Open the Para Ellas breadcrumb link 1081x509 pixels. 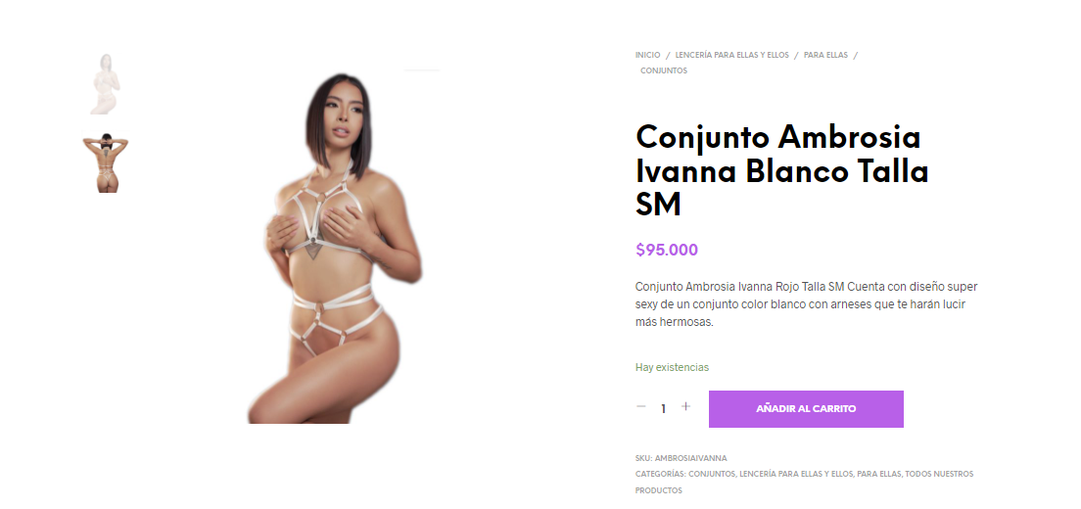coord(825,55)
